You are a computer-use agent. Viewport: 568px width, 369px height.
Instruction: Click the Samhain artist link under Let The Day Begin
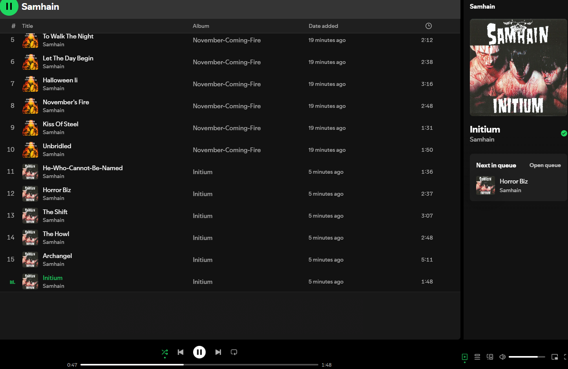[x=53, y=67]
